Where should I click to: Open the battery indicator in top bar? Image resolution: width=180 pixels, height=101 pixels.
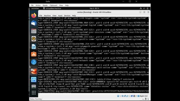click(147, 8)
